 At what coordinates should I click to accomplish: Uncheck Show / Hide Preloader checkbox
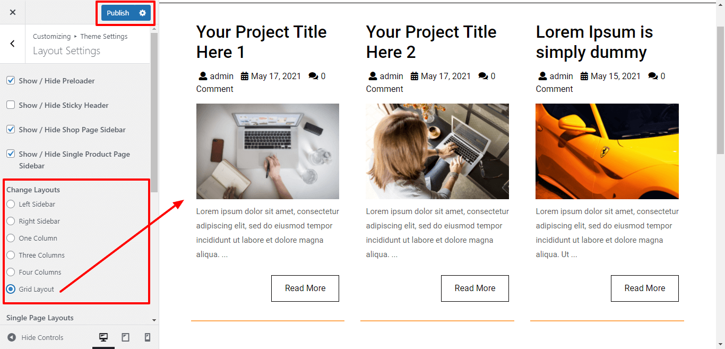coord(11,81)
